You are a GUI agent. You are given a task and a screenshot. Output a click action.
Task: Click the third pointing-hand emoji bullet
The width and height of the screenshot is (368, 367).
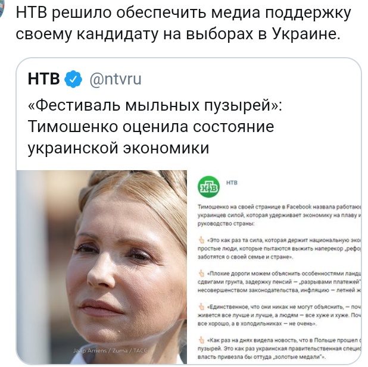pyautogui.click(x=202, y=306)
